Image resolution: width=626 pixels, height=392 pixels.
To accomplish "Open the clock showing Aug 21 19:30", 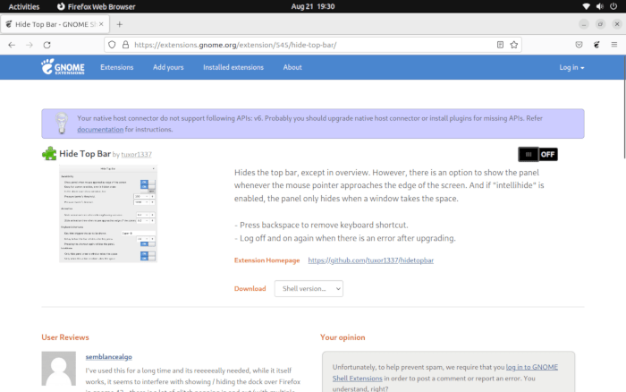I will click(x=313, y=6).
